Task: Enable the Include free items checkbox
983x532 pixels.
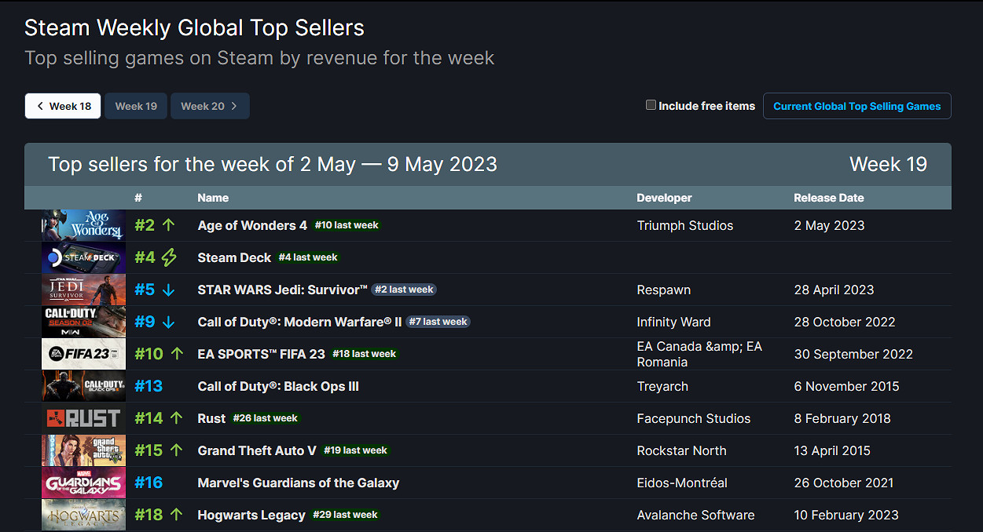Action: pos(651,105)
